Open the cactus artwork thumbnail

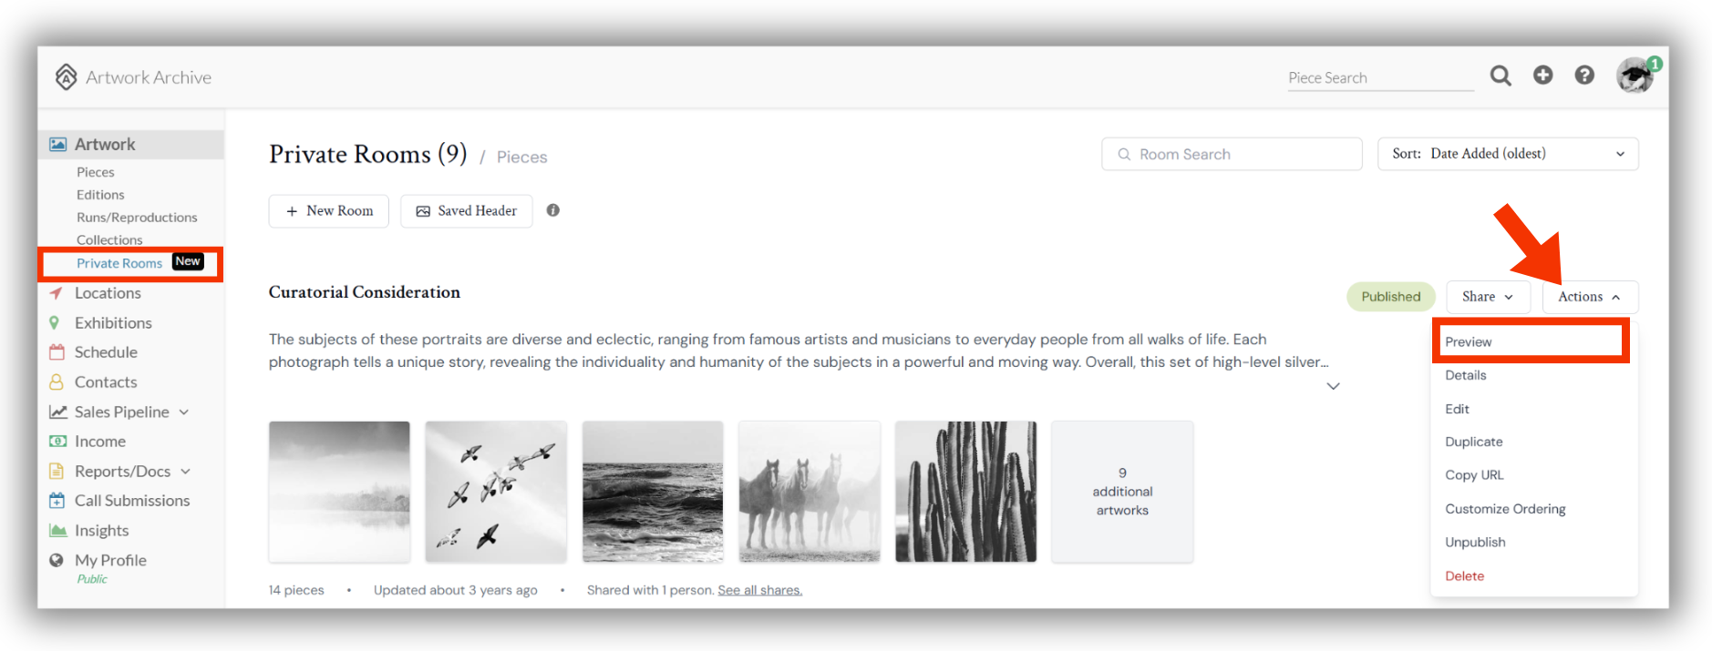965,492
